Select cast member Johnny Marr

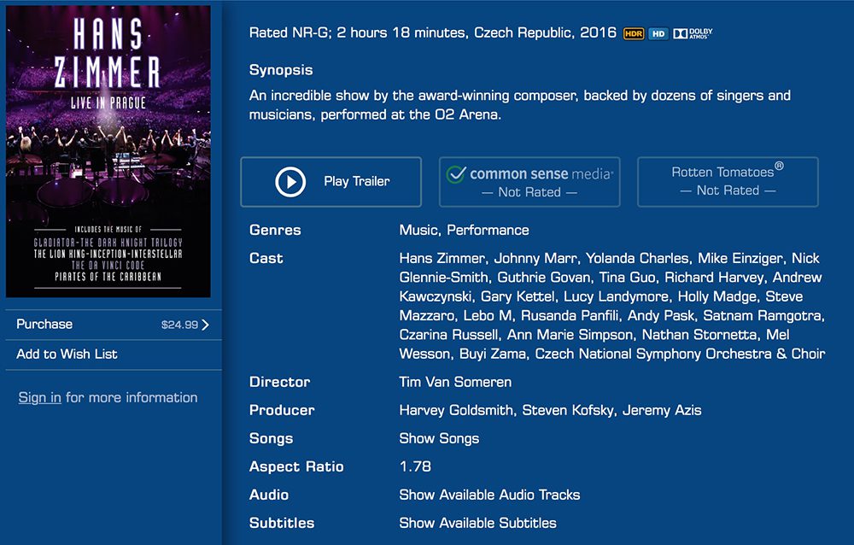click(x=535, y=258)
